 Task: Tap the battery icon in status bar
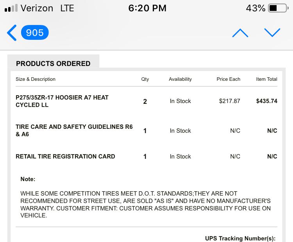tap(279, 8)
